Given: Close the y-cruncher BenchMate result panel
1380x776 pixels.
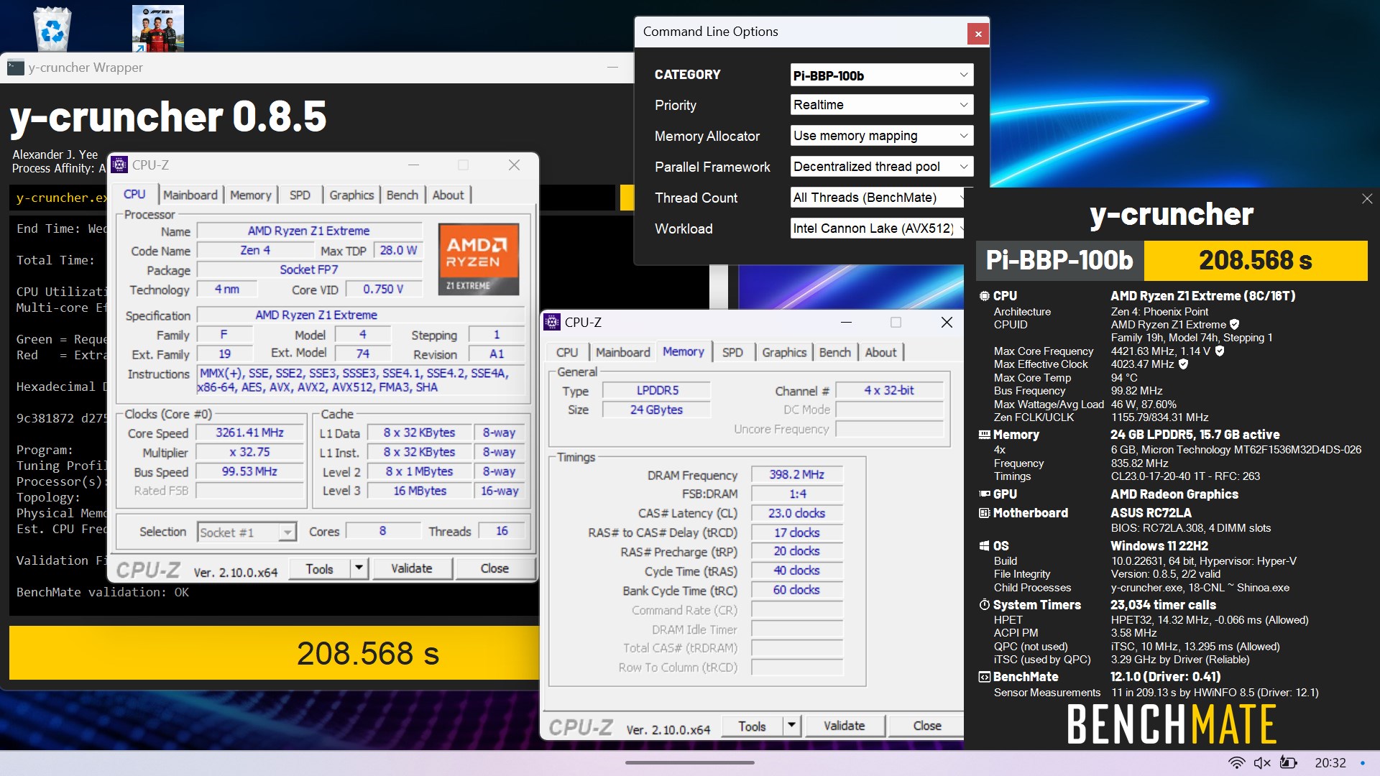Looking at the screenshot, I should [x=1366, y=199].
